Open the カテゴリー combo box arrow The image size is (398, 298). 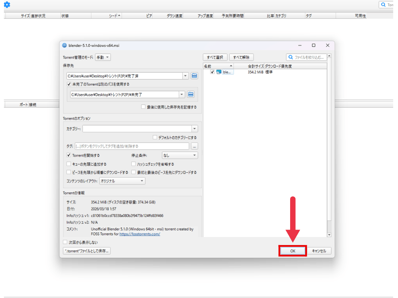[x=194, y=129]
